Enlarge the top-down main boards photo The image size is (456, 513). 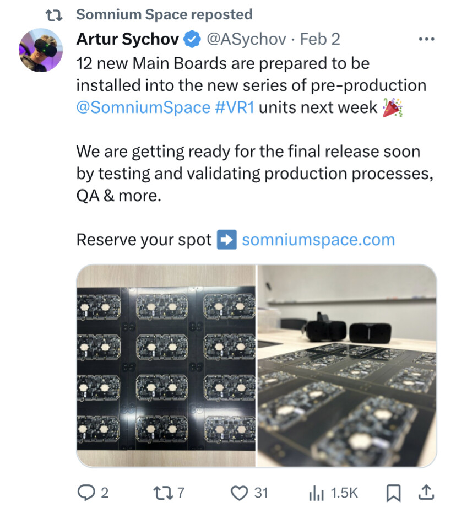[x=166, y=365]
